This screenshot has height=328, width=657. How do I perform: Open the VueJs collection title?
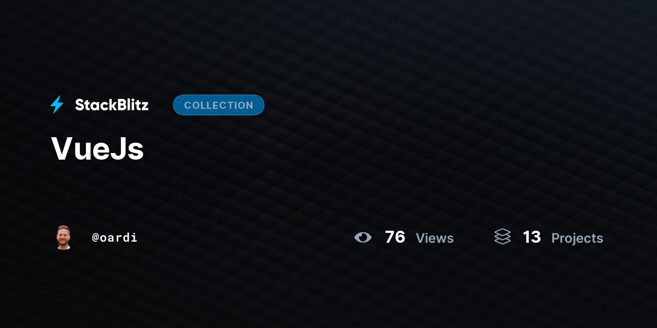tap(97, 149)
